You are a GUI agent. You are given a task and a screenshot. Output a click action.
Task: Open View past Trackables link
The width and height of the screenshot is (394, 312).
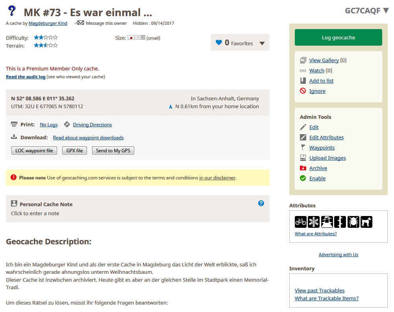click(319, 291)
